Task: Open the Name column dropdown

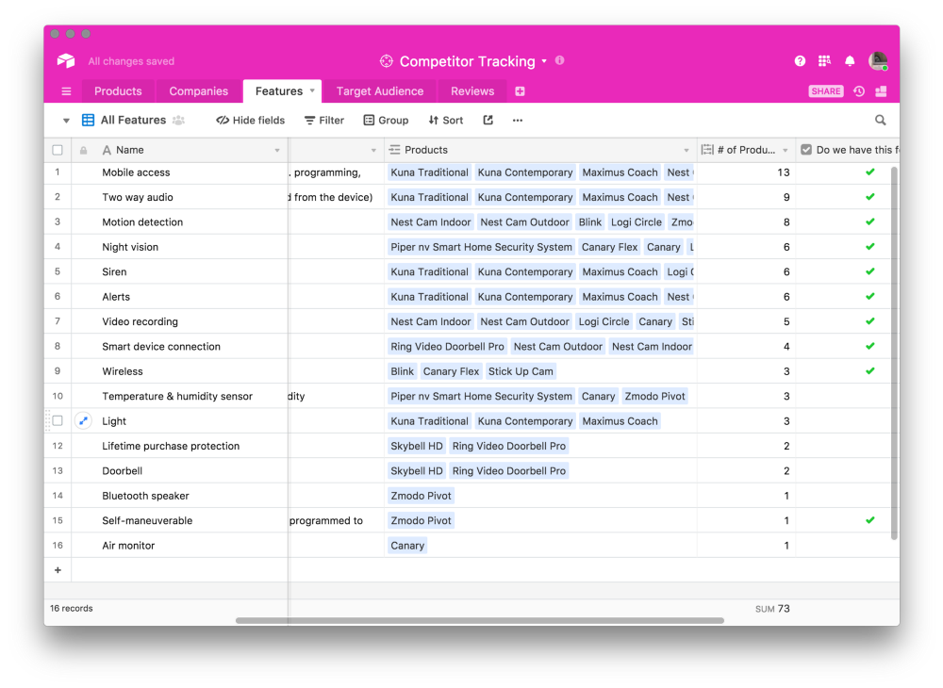Action: tap(277, 150)
